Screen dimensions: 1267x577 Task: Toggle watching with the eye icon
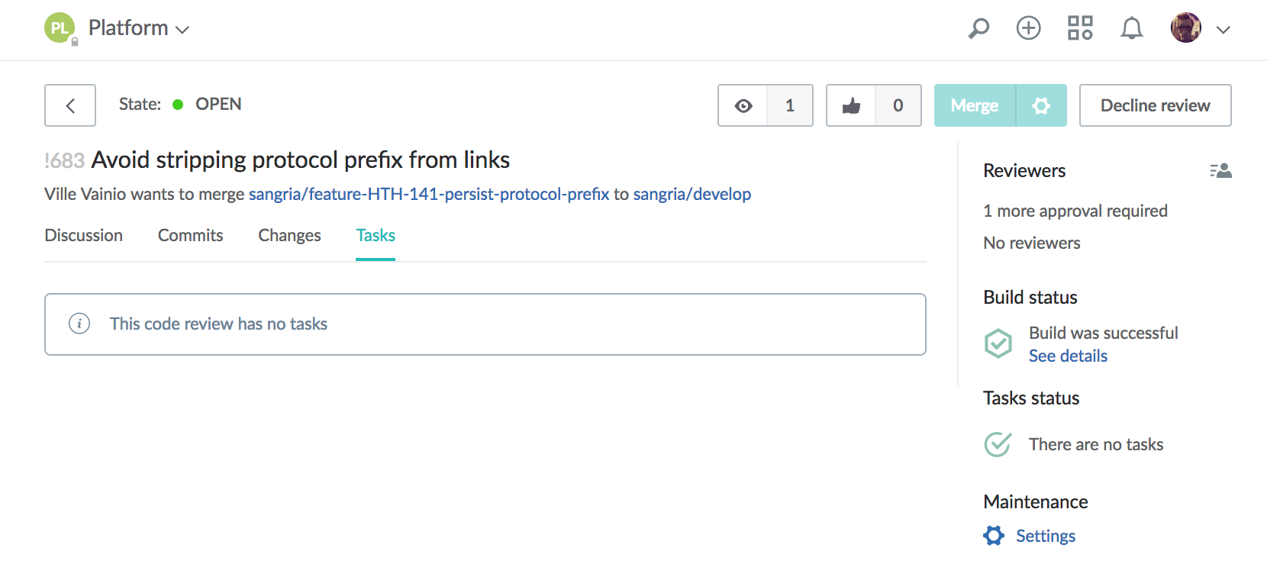tap(743, 105)
